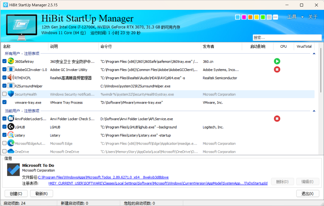Choose the yellow theme color swatch
Image resolution: width=324 pixels, height=206 pixels.
tap(256, 17)
